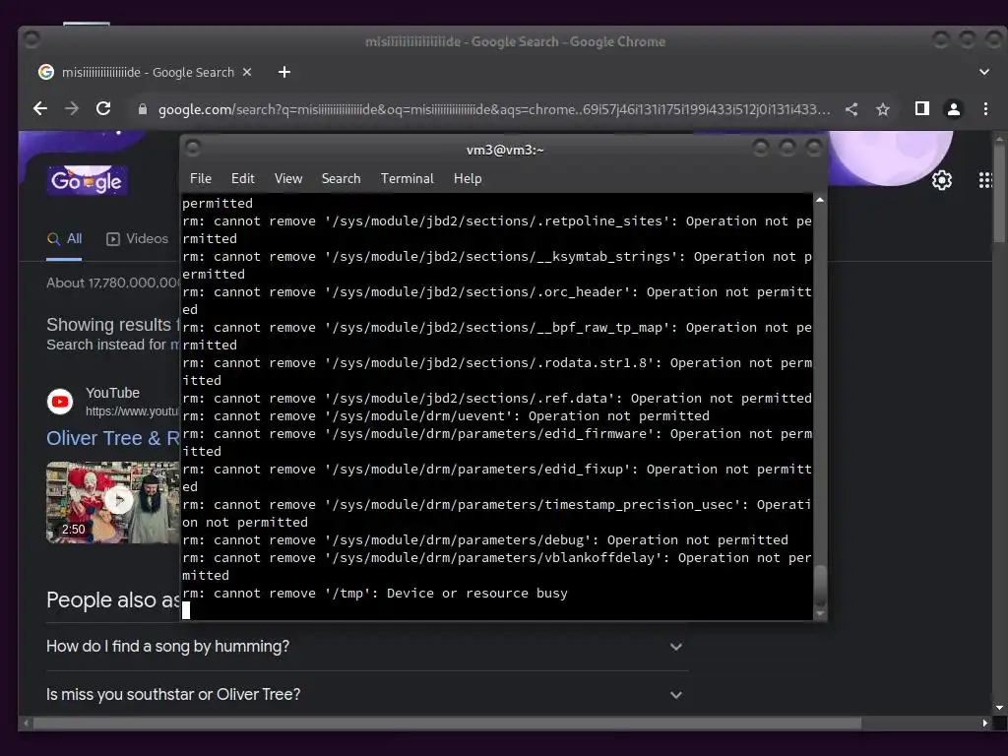Image resolution: width=1008 pixels, height=756 pixels.
Task: Close the Google Search tab
Action: [x=247, y=72]
